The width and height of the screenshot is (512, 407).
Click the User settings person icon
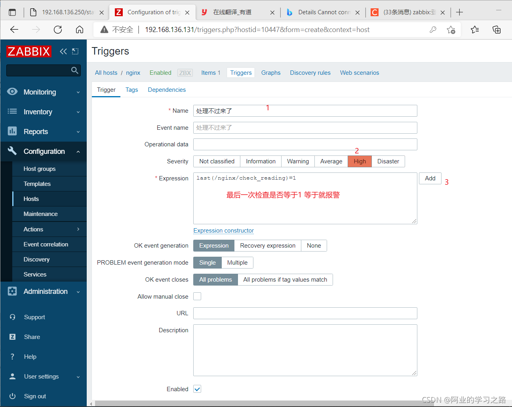pos(12,377)
